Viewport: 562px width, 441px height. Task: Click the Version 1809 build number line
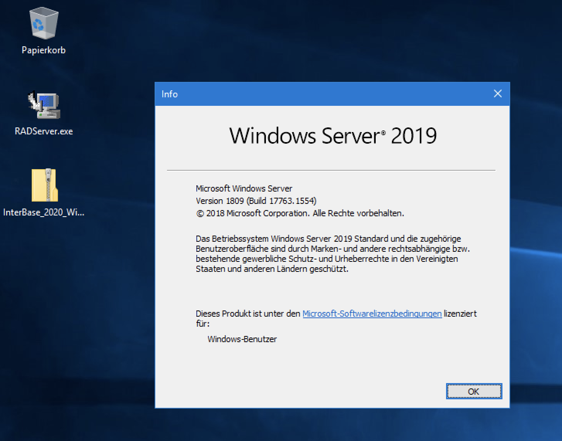256,201
